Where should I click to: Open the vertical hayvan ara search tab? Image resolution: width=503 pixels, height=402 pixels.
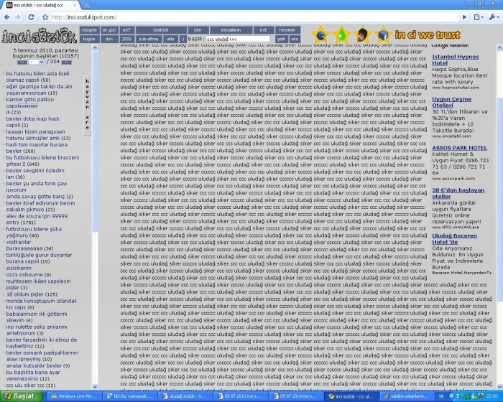pos(87,105)
